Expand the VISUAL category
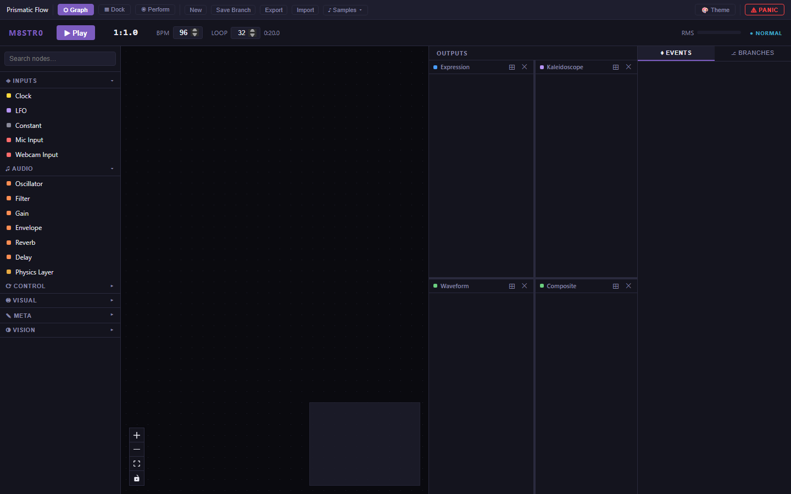791x494 pixels. click(x=60, y=300)
